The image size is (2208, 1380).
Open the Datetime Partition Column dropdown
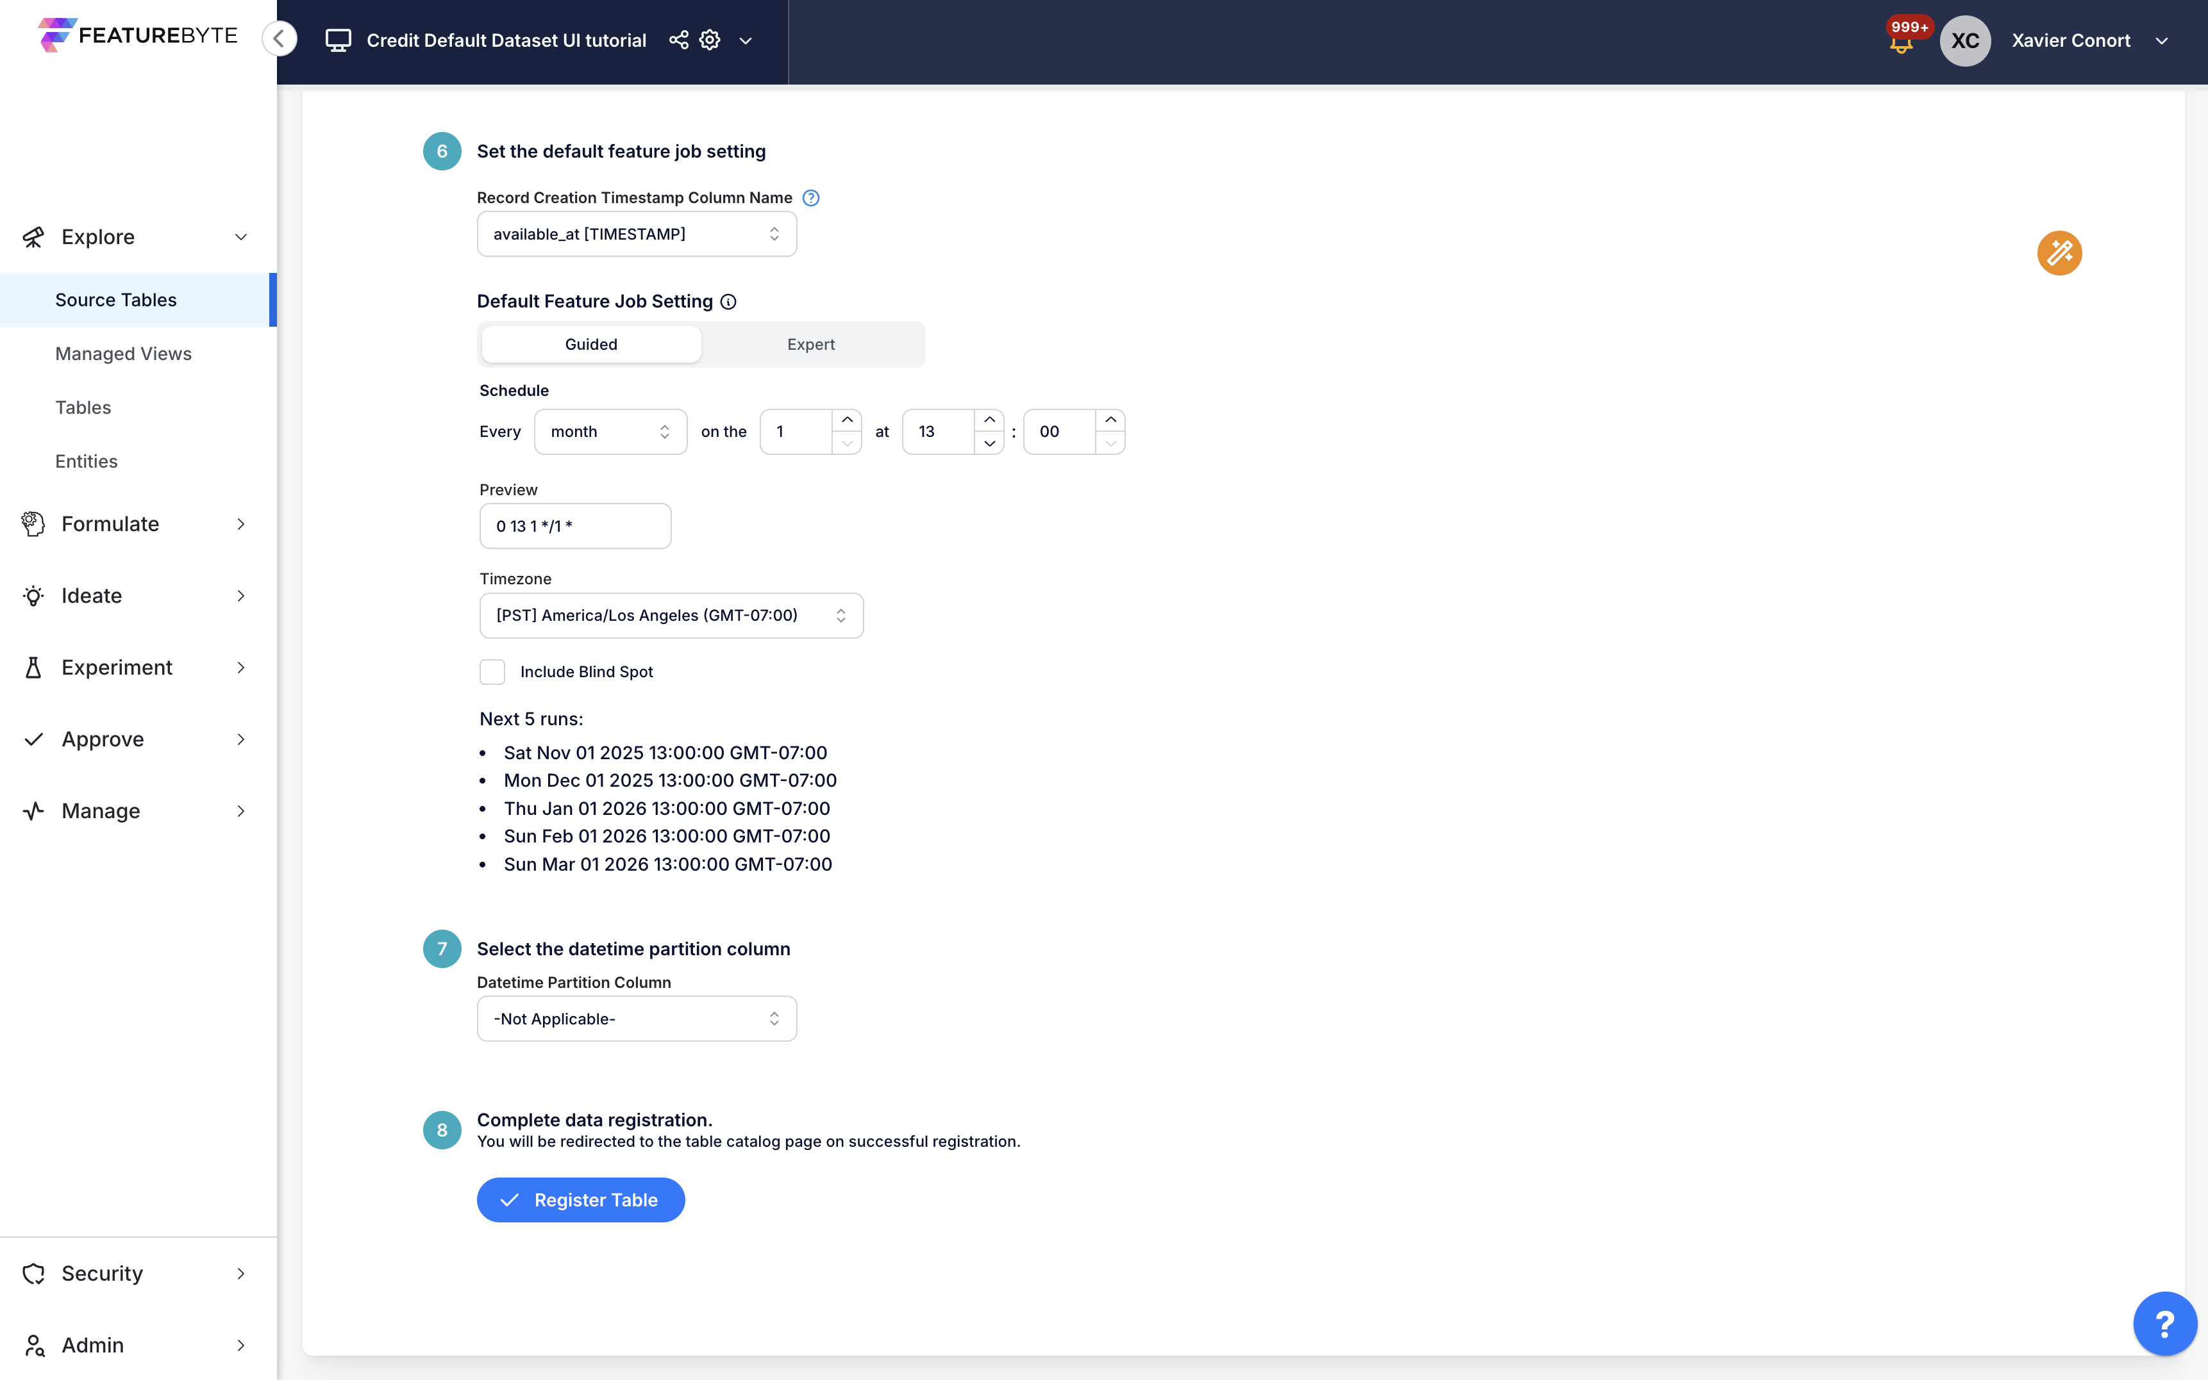637,1019
